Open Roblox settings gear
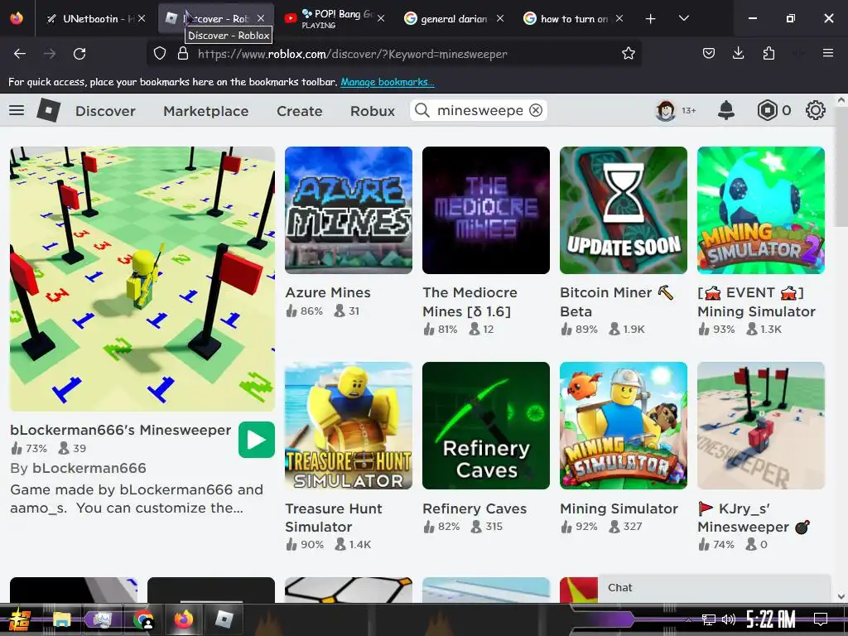 click(815, 110)
